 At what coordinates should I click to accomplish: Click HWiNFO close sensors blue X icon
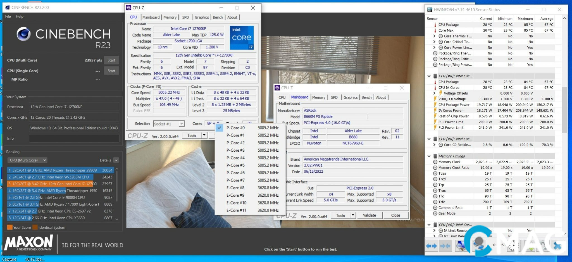pos(557,246)
